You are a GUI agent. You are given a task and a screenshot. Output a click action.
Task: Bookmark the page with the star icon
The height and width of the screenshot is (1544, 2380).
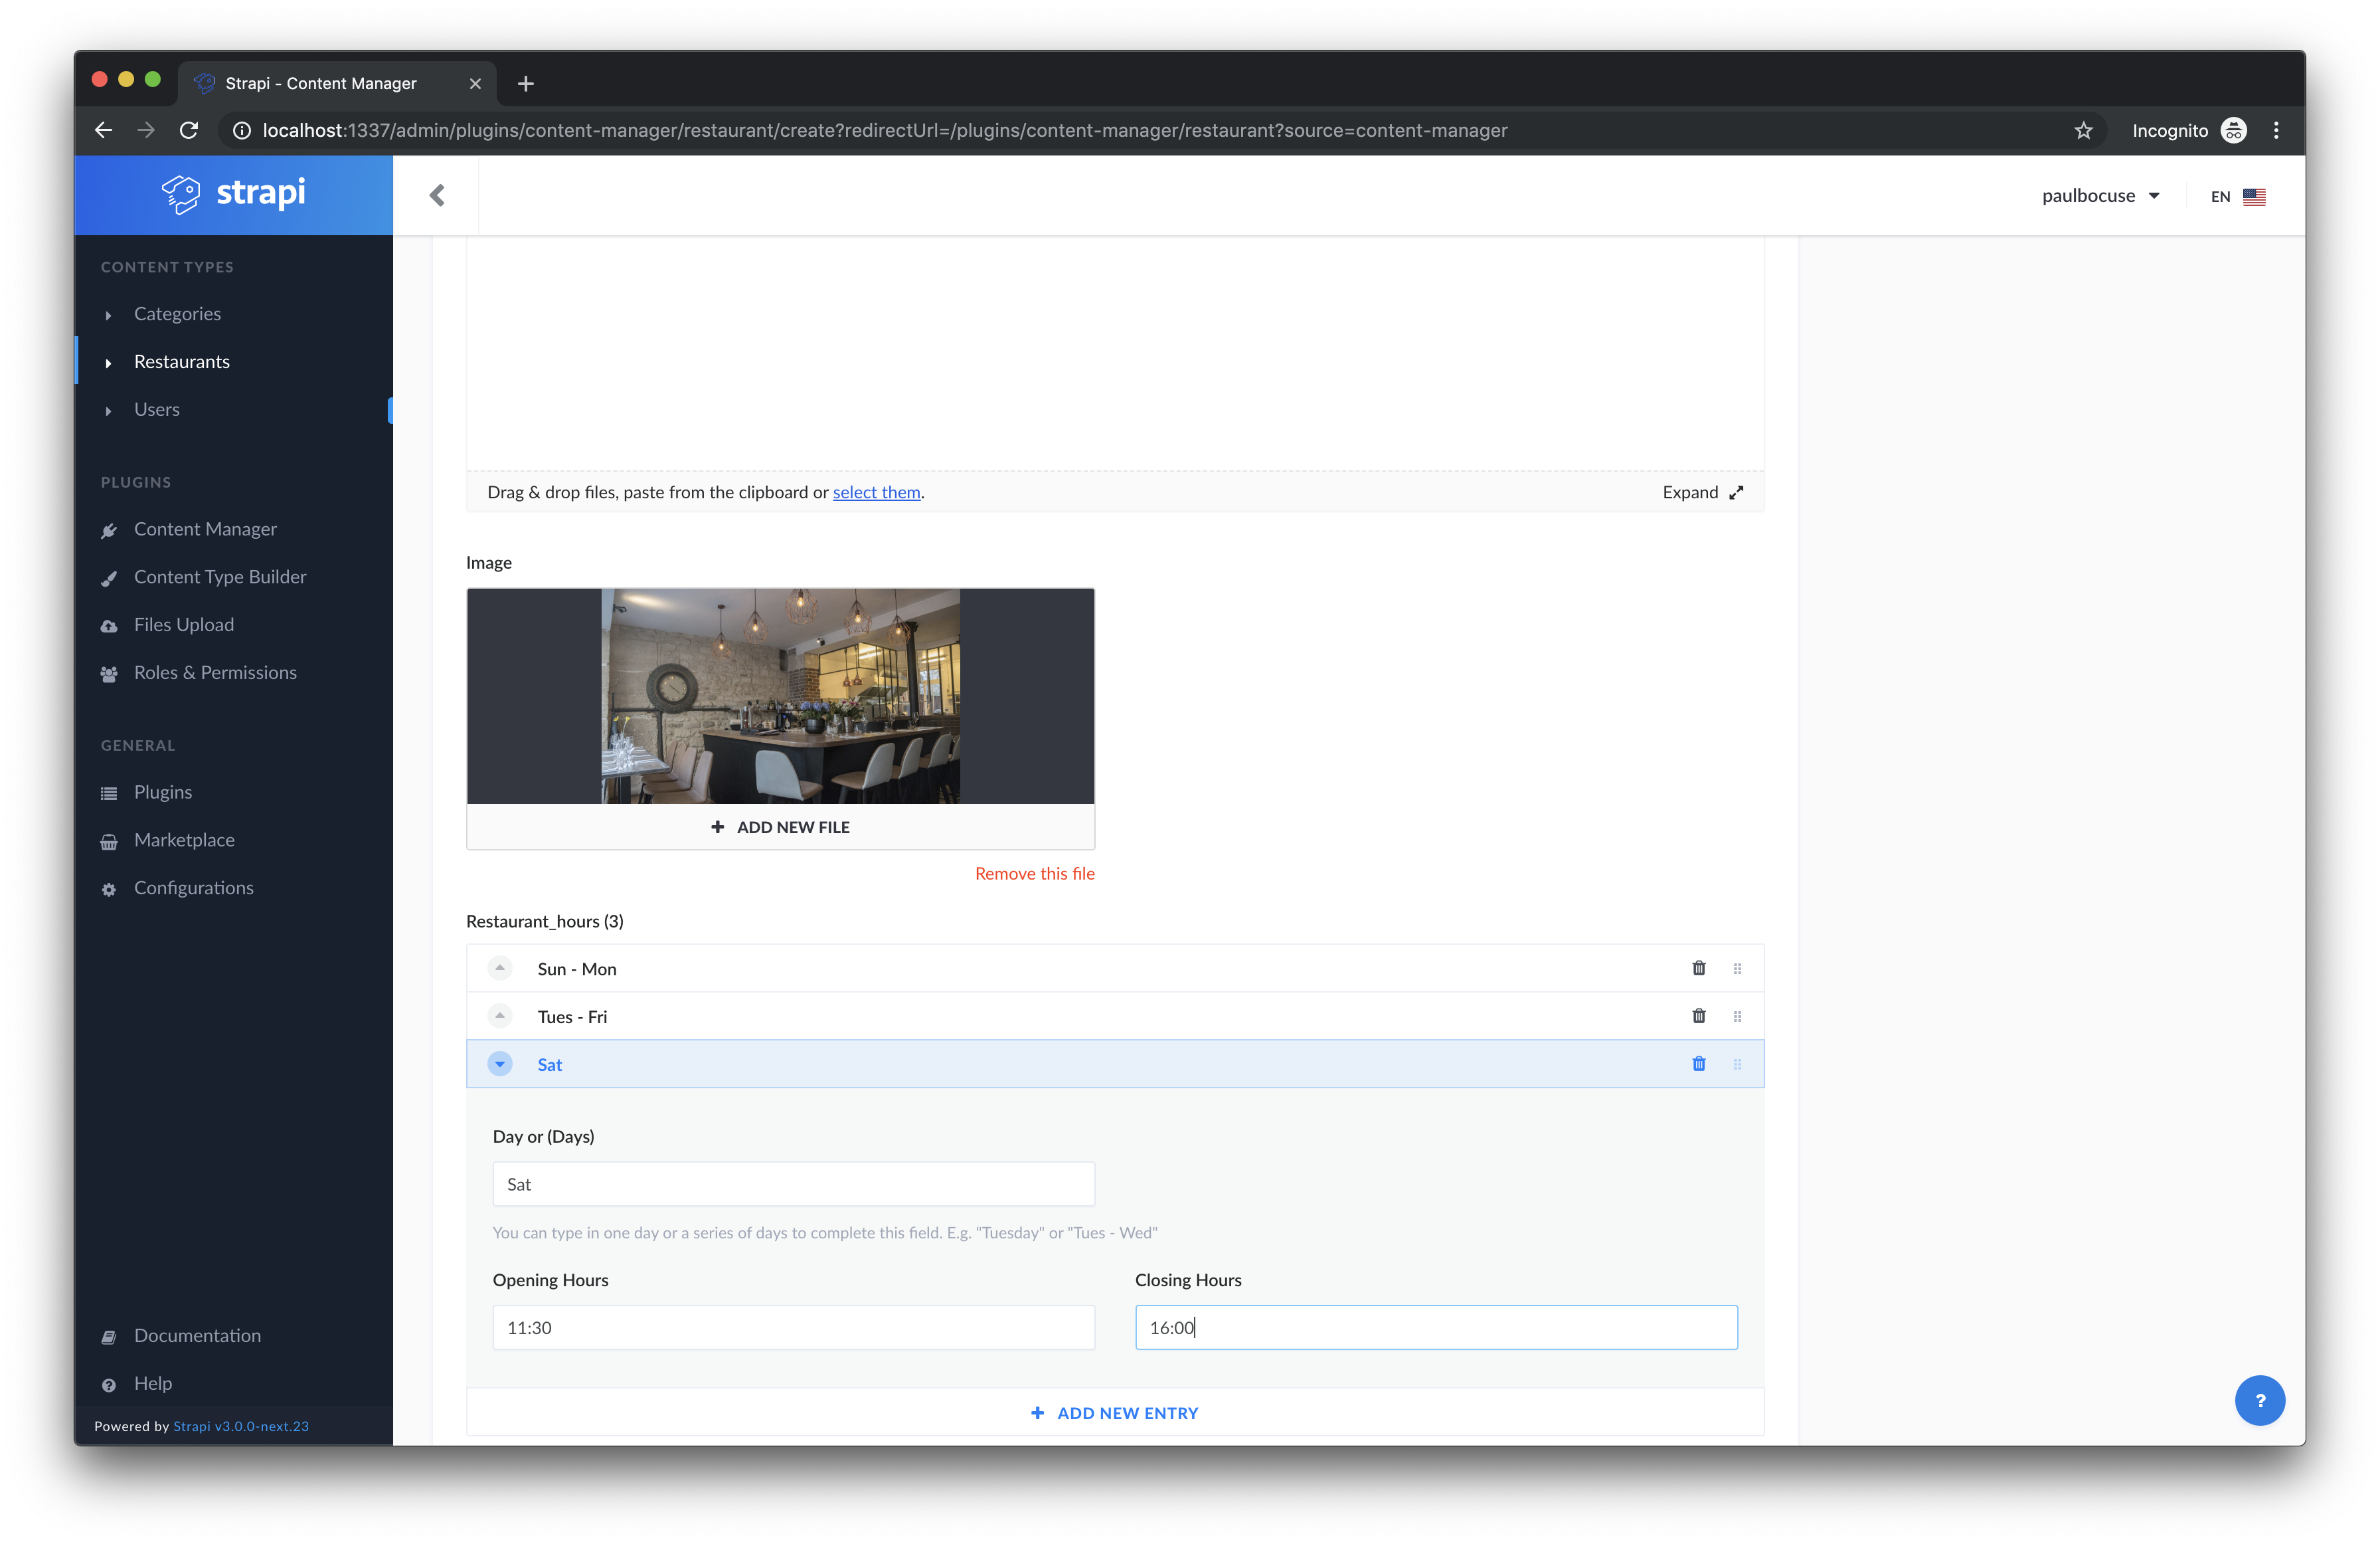coord(2083,130)
